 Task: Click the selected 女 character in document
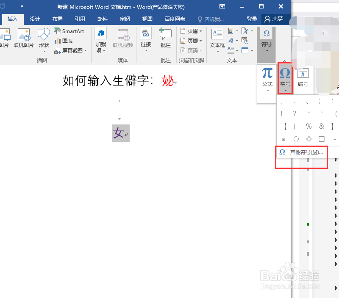coord(118,133)
